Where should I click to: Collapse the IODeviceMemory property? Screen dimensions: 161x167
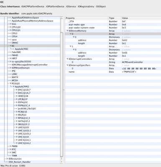(67, 31)
